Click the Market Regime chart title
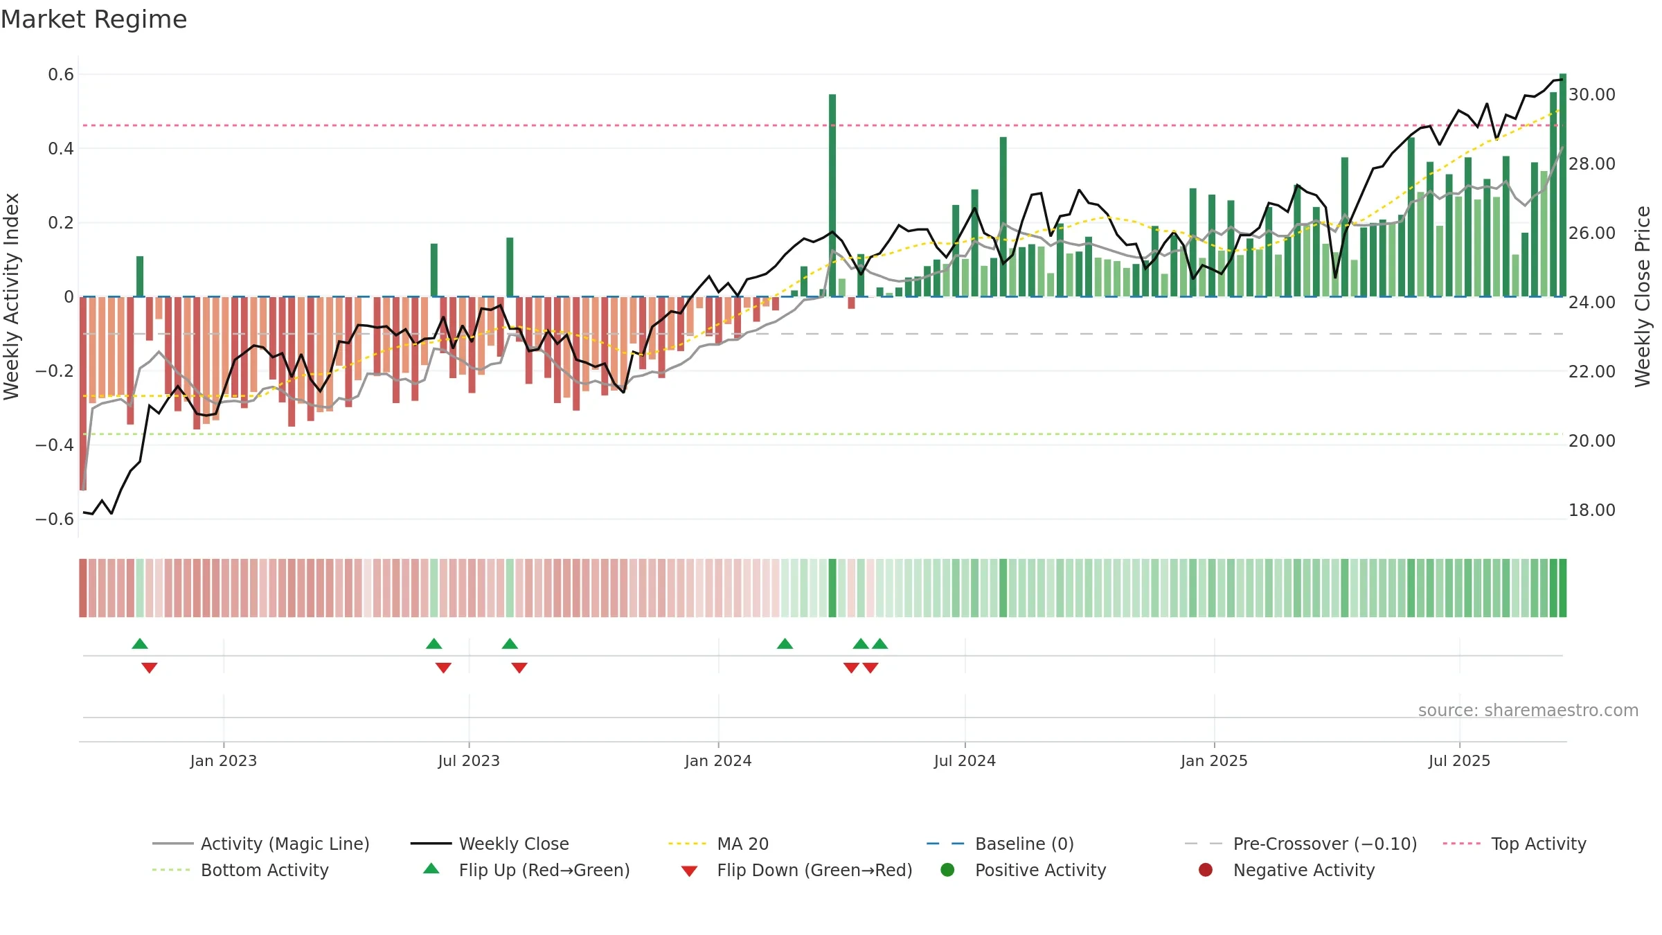 coord(94,19)
